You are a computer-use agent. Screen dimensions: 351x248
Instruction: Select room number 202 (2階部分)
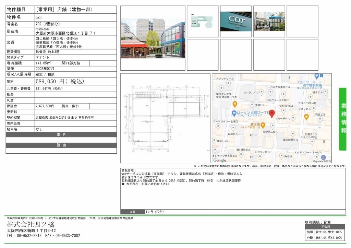point(48,24)
